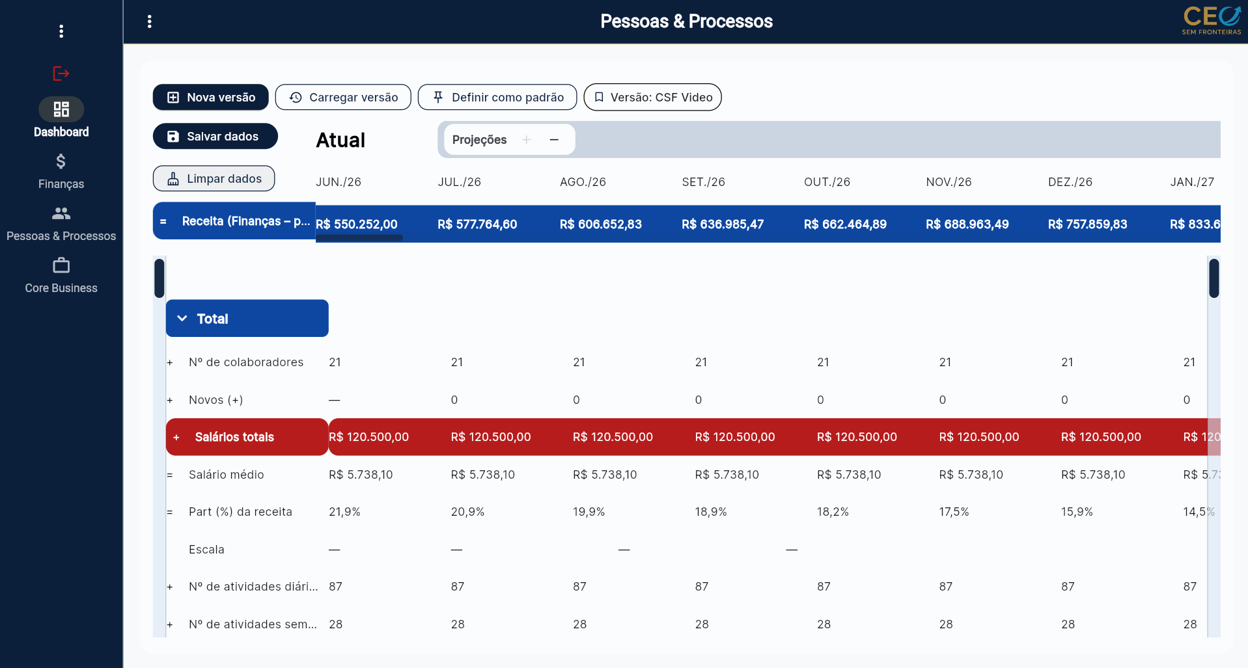Viewport: 1248px width, 668px height.
Task: Expand Novos (+) row
Action: [170, 401]
